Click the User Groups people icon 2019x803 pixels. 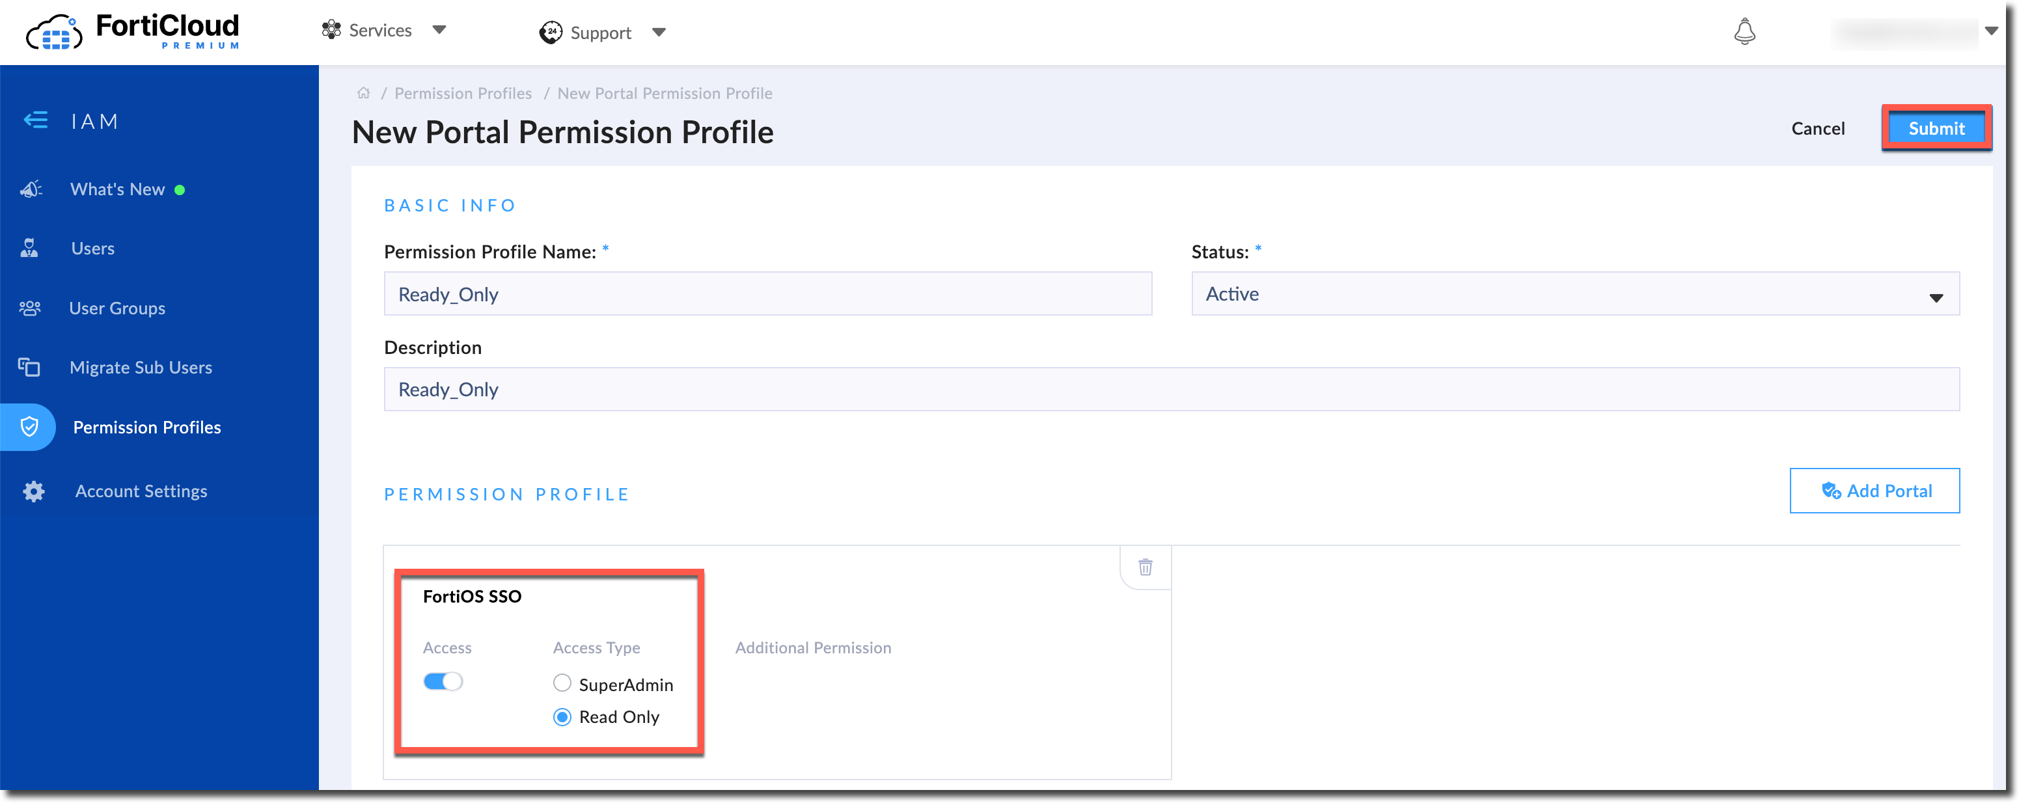[x=30, y=308]
